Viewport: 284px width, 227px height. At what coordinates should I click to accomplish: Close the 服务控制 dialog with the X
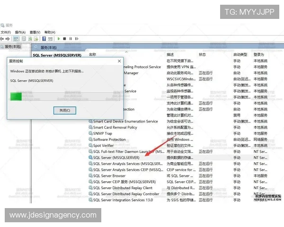[x=119, y=61]
